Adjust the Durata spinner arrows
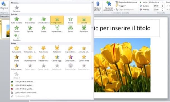Viewport: 170px width, 102px height. coord(162,6)
